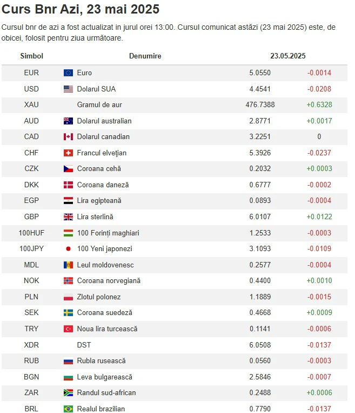Image resolution: width=355 pixels, height=413 pixels.
Task: Click the Simbol column header
Action: point(31,56)
